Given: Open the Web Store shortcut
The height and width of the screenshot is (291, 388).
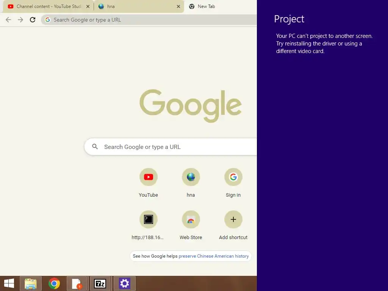Looking at the screenshot, I should click(191, 219).
